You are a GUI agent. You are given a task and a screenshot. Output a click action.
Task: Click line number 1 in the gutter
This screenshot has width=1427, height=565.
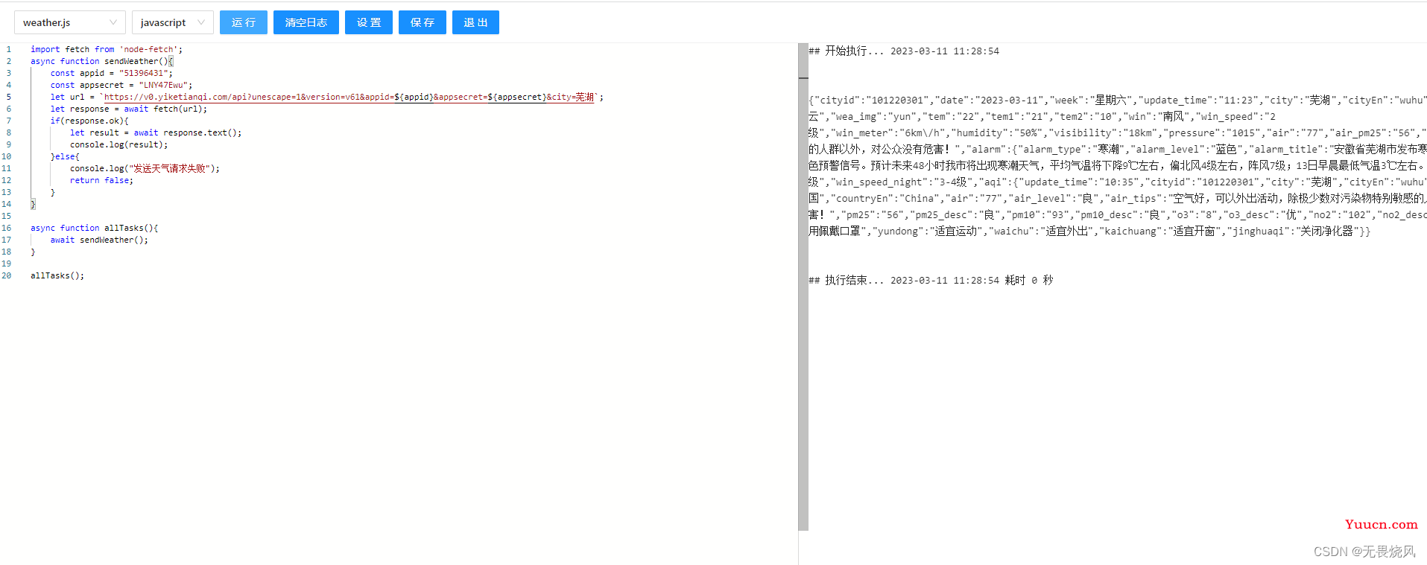pos(9,49)
